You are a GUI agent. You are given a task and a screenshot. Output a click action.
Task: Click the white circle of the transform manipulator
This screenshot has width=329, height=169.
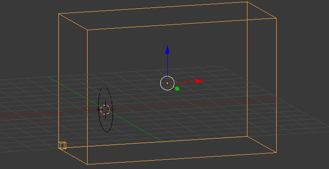pyautogui.click(x=167, y=83)
